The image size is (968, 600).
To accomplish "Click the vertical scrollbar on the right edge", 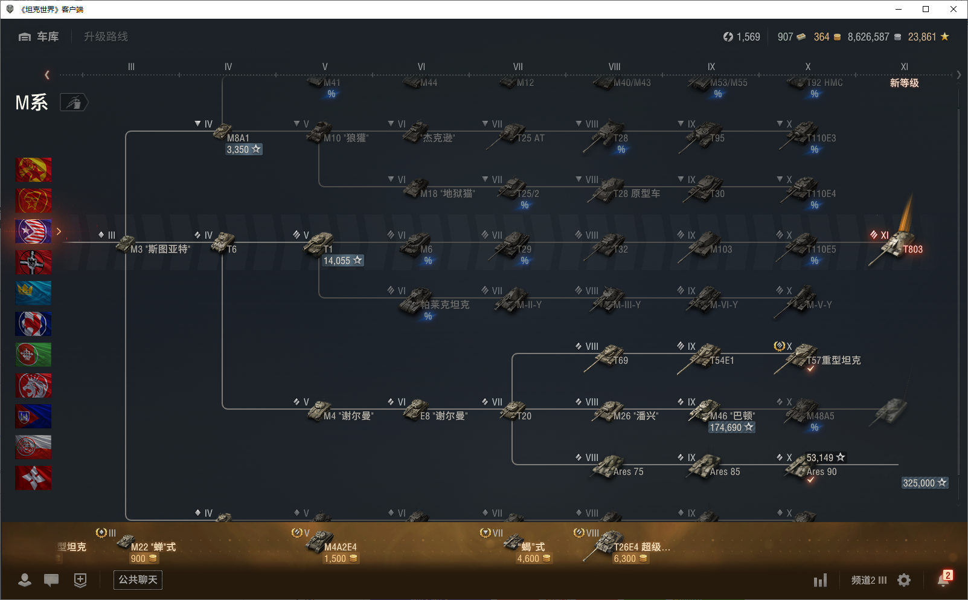I will pos(958,290).
